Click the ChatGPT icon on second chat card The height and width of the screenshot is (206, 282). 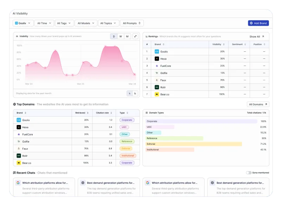83,183
